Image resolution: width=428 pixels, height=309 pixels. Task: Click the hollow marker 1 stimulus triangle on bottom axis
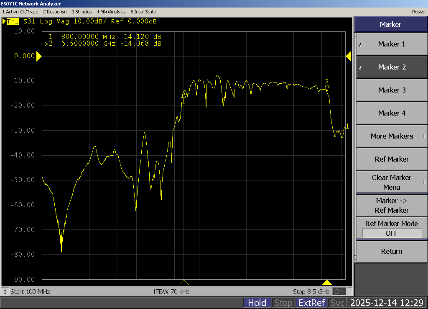[x=184, y=283]
